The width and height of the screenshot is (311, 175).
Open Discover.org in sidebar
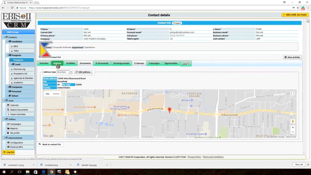click(21, 69)
